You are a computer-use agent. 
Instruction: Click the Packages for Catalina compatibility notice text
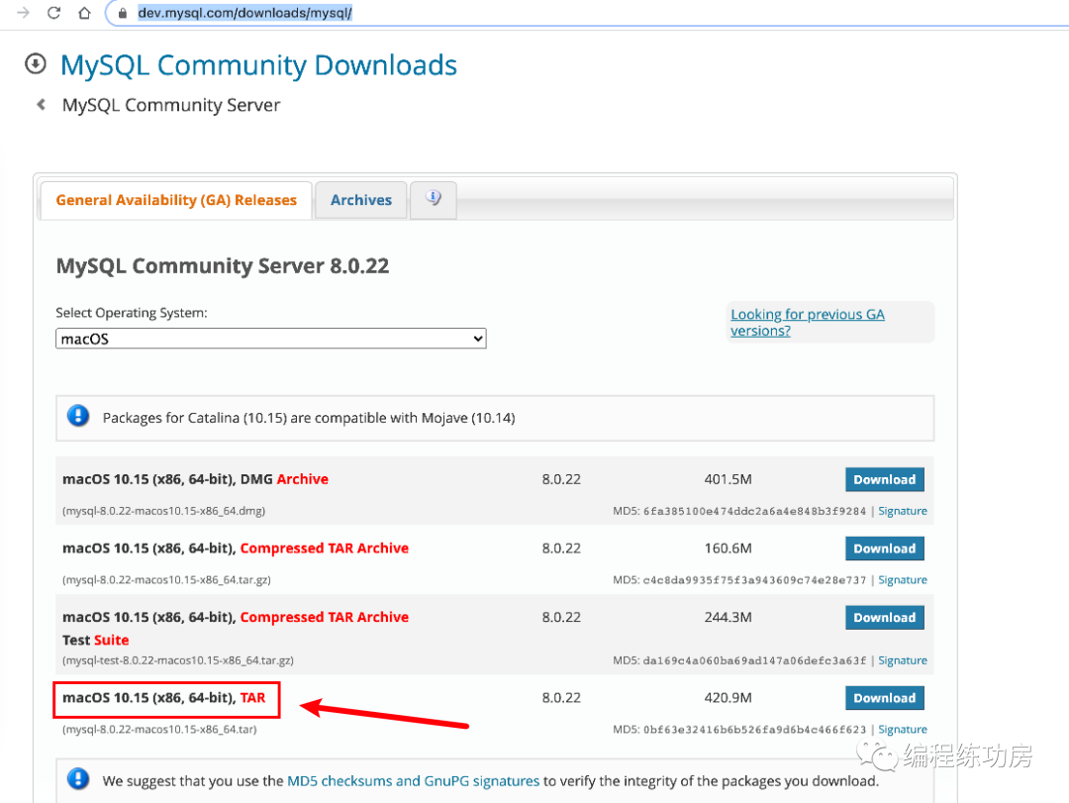[x=309, y=418]
